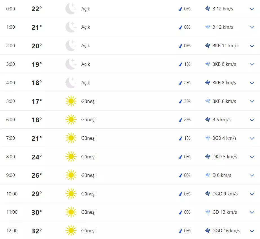Expand the 6:00 forecast row chevron
The width and height of the screenshot is (260, 239).
pyautogui.click(x=252, y=120)
